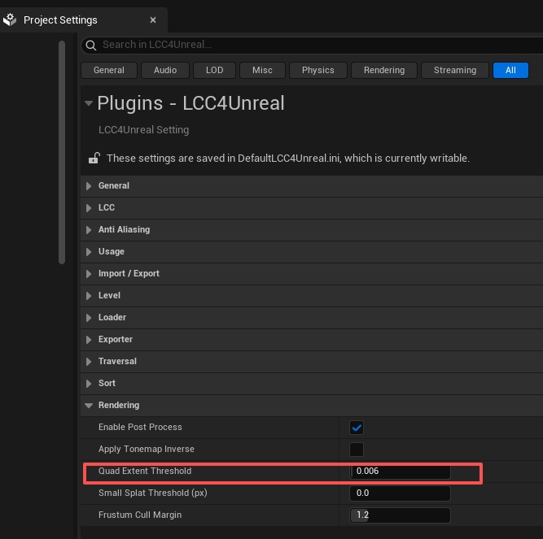Expand the Import / Export section
Viewport: 543px width, 539px height.
tap(89, 274)
